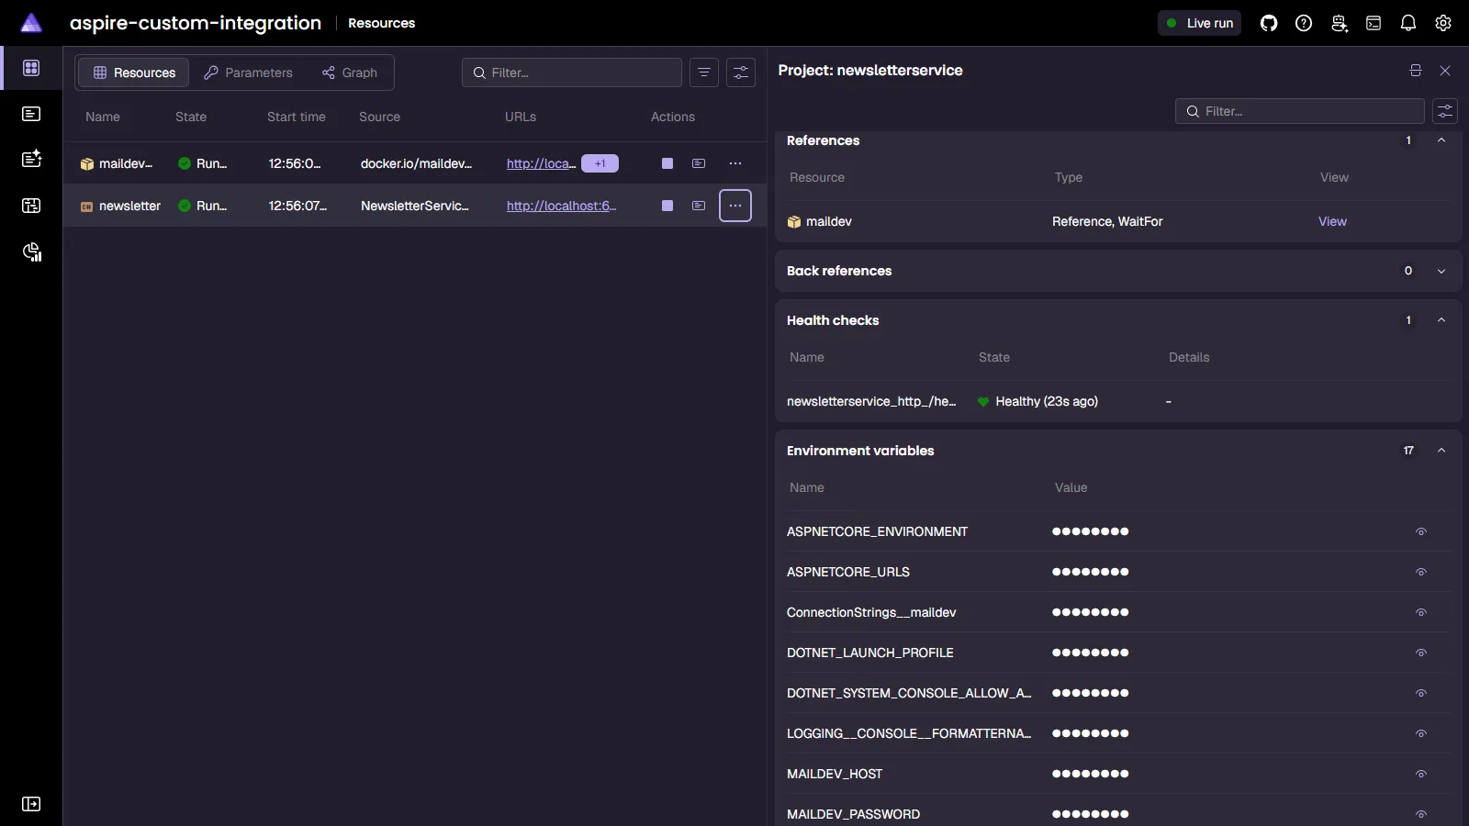Reveal ASPNETCORE_URLS value
This screenshot has height=826, width=1469.
[1421, 572]
